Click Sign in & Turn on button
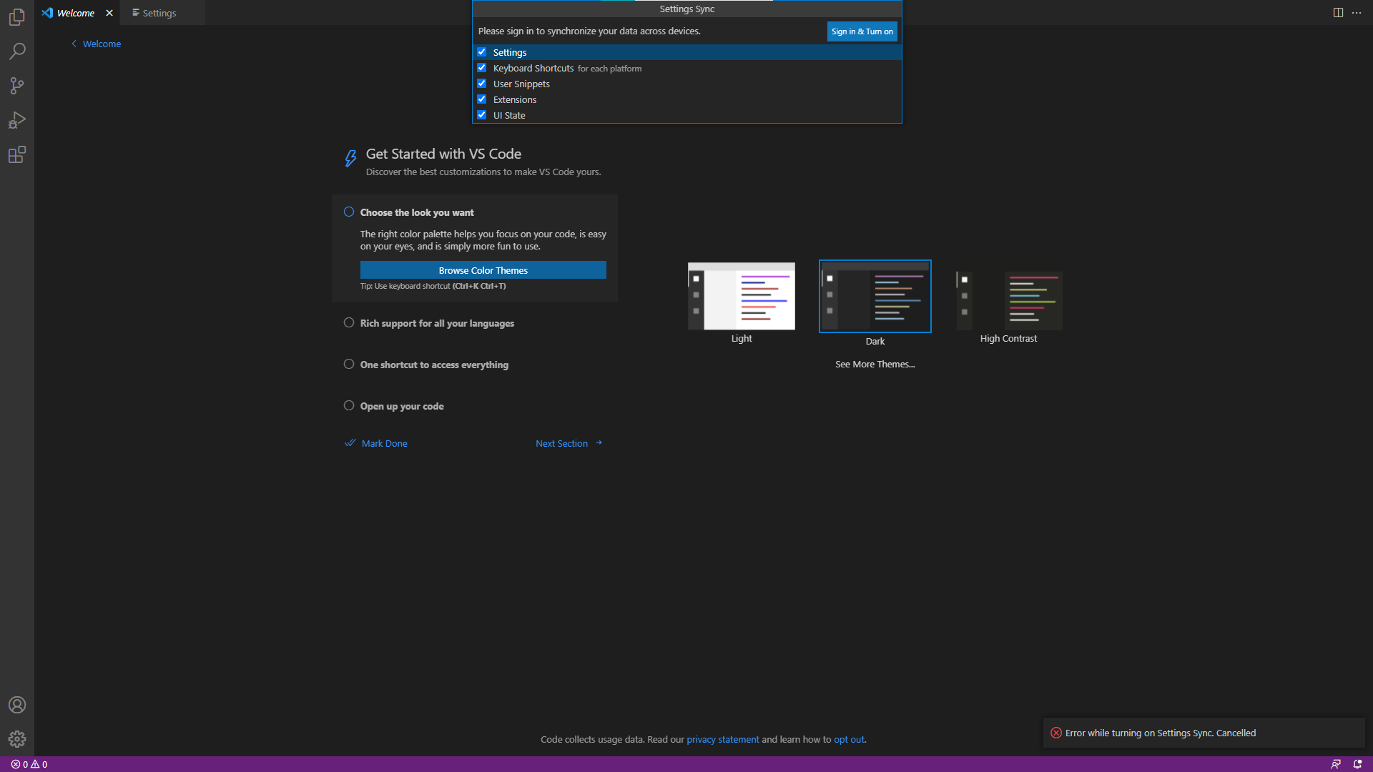This screenshot has width=1373, height=772. click(862, 31)
